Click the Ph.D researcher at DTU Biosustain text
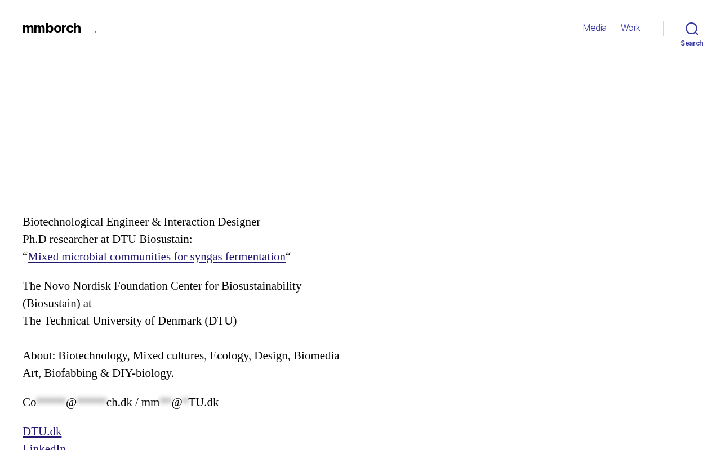 [x=107, y=240]
